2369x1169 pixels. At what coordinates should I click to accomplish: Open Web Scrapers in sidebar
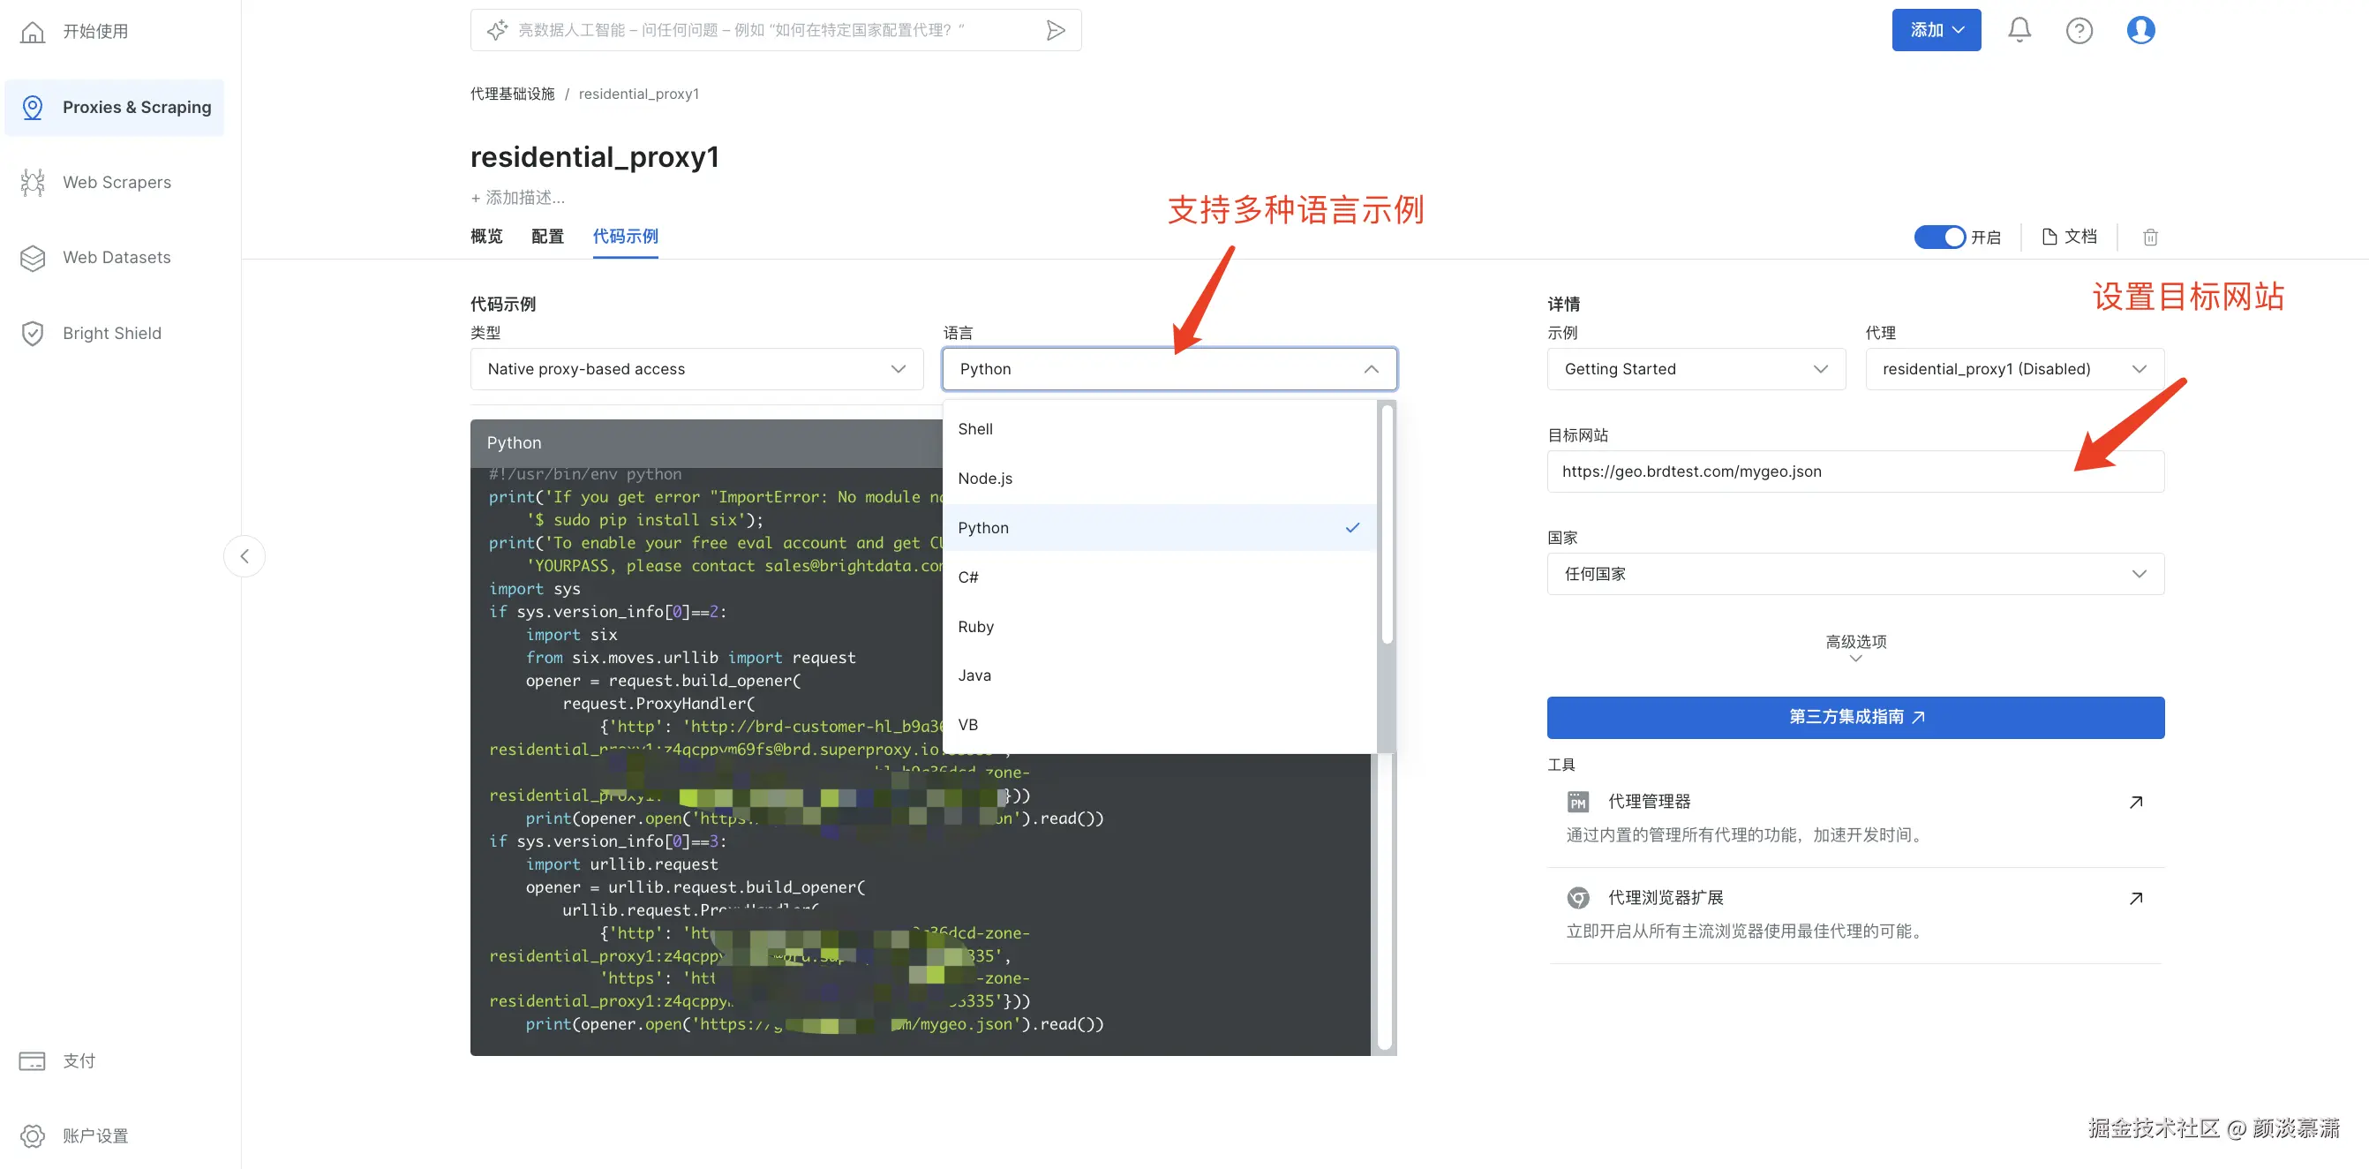[x=117, y=182]
